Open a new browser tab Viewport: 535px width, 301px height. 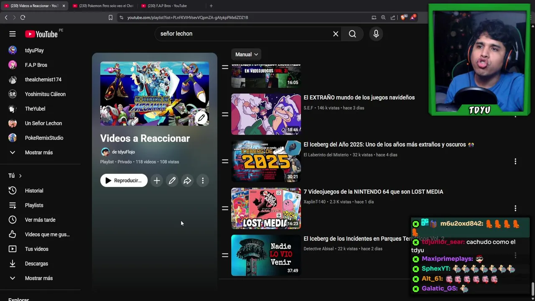point(211,6)
